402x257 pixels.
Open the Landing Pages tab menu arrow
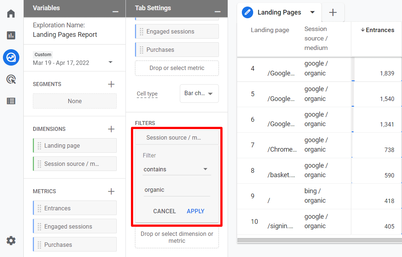312,12
